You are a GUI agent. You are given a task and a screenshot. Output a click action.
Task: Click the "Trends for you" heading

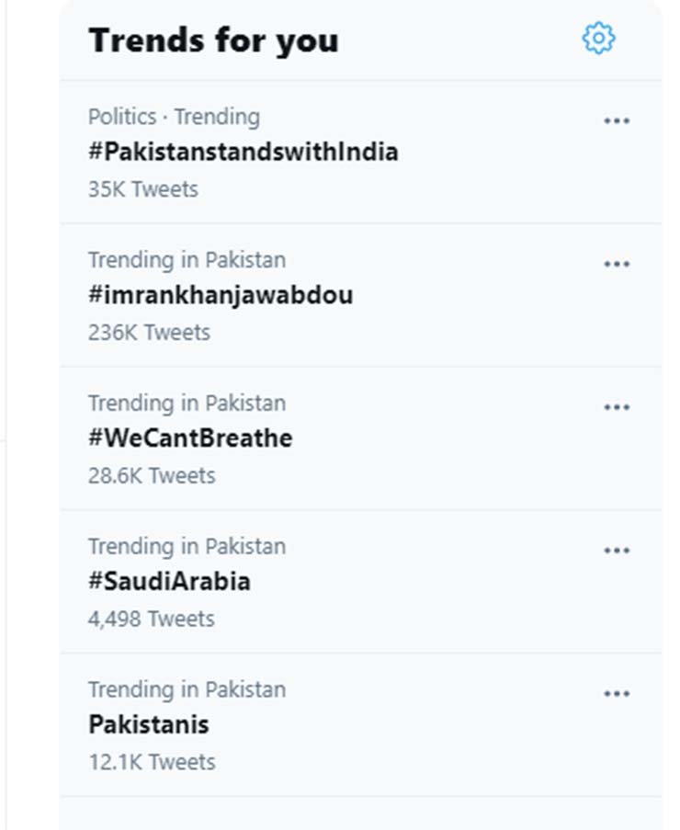click(213, 40)
